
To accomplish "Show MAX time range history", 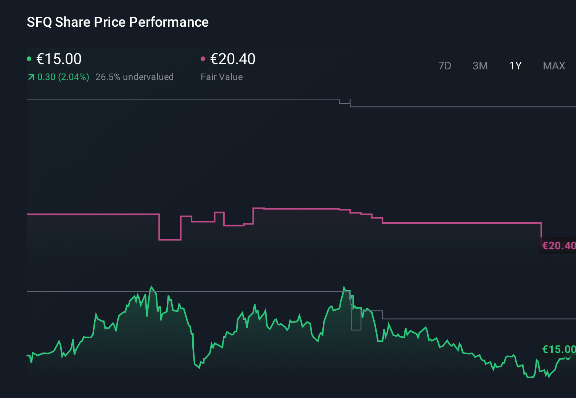I will (x=554, y=66).
